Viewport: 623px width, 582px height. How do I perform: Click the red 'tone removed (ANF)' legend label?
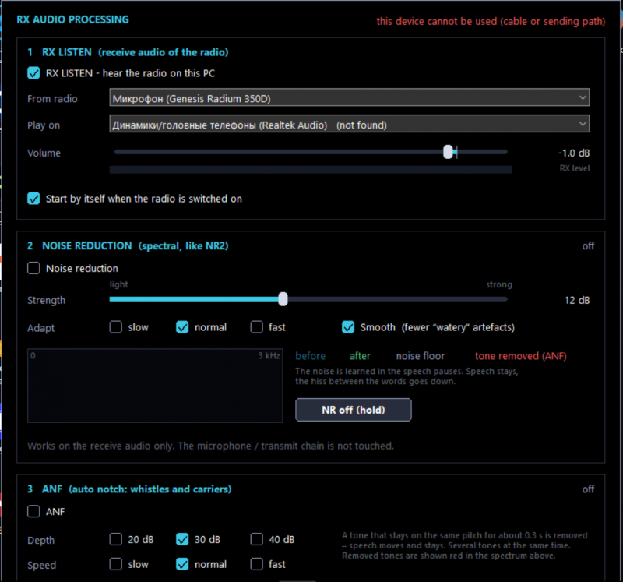[520, 356]
